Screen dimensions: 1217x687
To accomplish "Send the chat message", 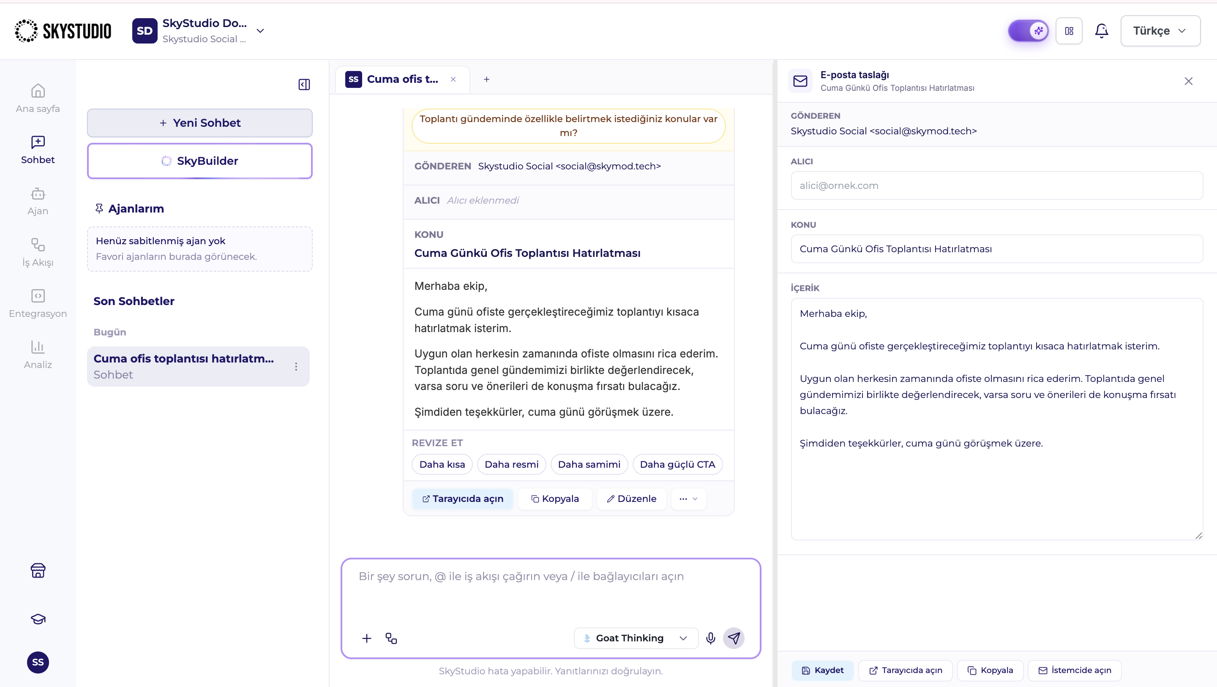I will (734, 638).
